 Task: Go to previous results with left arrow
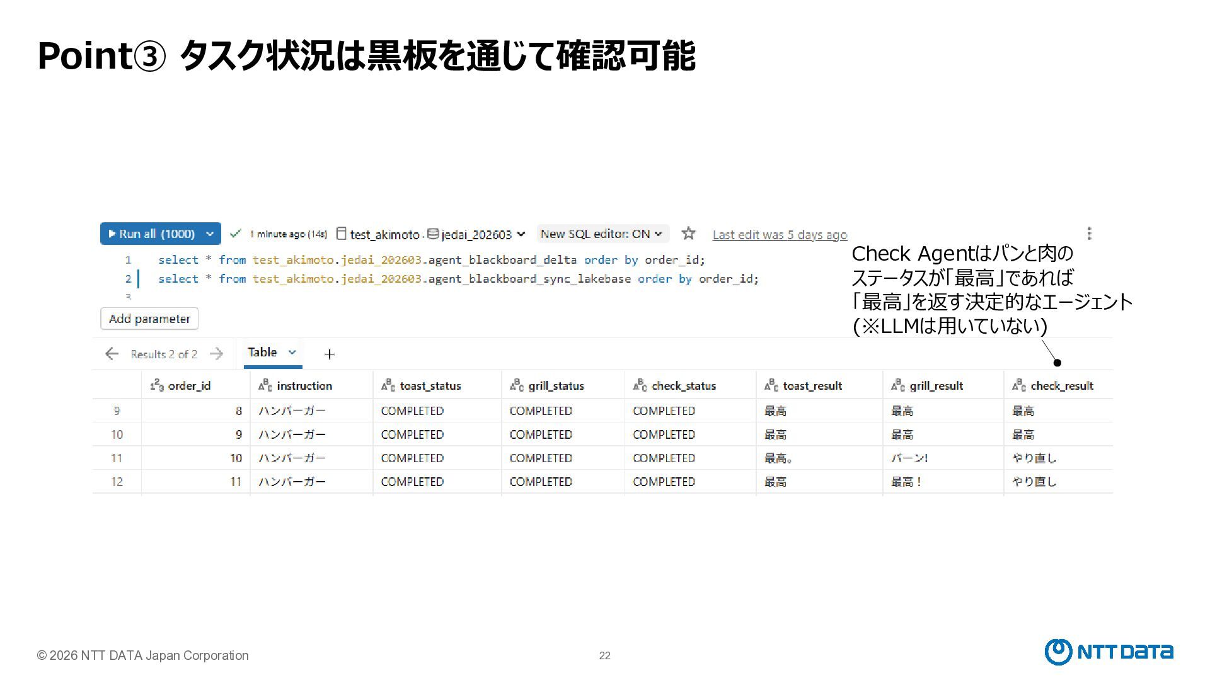tap(112, 354)
